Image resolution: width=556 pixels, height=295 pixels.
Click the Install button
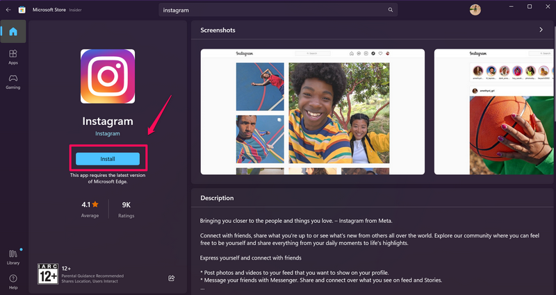(108, 159)
